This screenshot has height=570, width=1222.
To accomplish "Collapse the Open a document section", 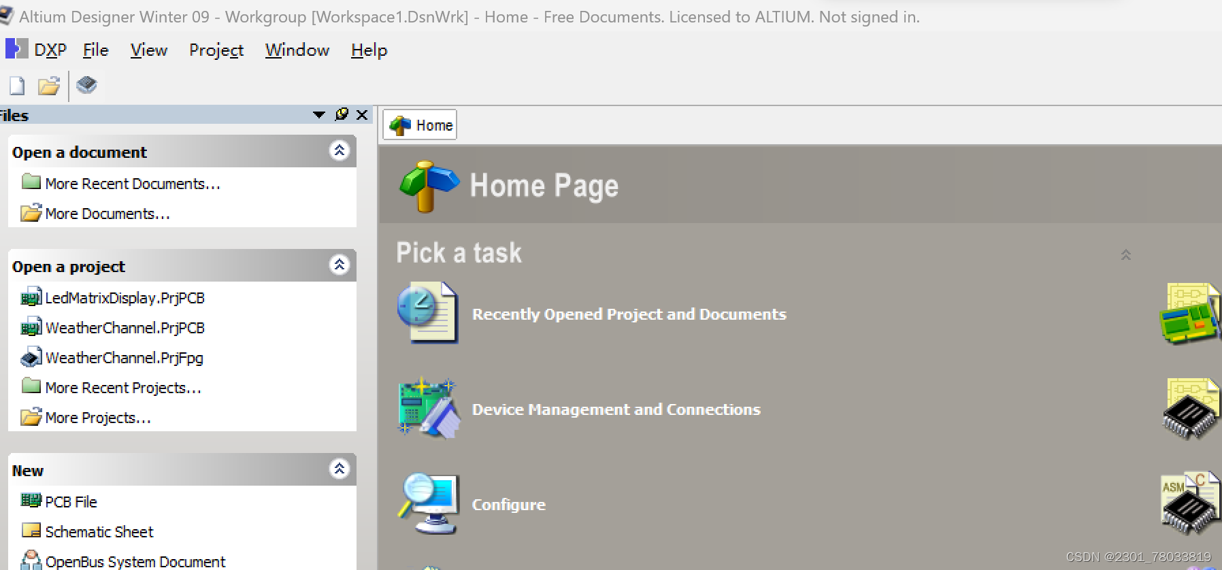I will pos(339,150).
